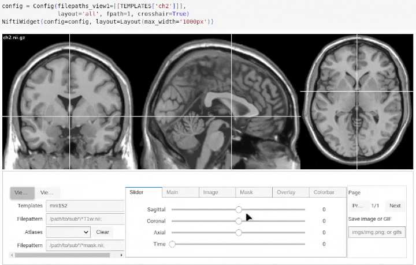Screen dimensions: 416x265
Task: Click the Sagittal value 0
Action: click(x=324, y=210)
